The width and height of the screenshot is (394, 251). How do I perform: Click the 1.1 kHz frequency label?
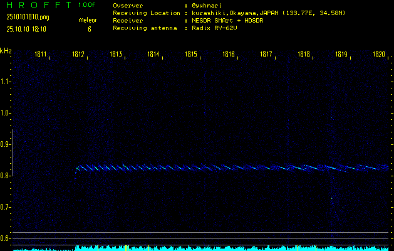click(x=6, y=82)
